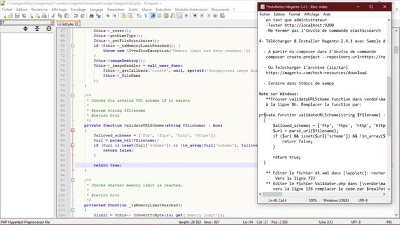Open the Macro menu
This screenshot has width=400, height=225.
[147, 9]
